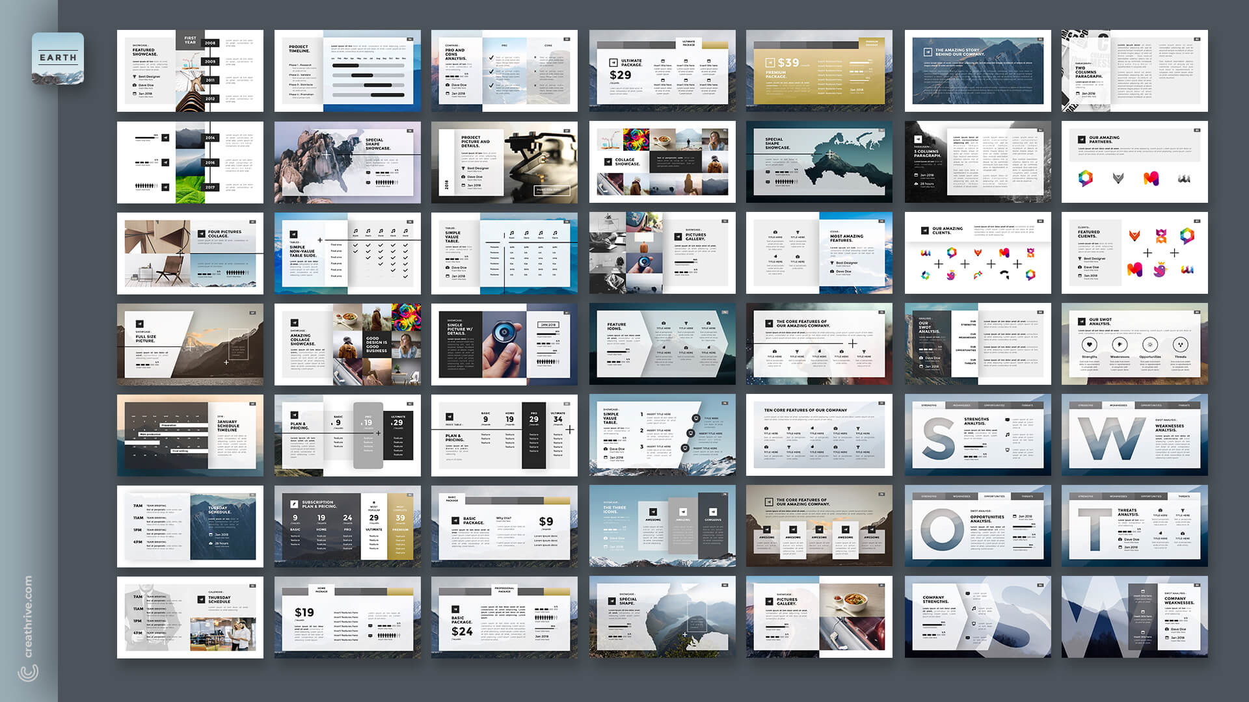Click an X mark in the Cons column
Image resolution: width=1249 pixels, height=702 pixels.
[x=535, y=58]
